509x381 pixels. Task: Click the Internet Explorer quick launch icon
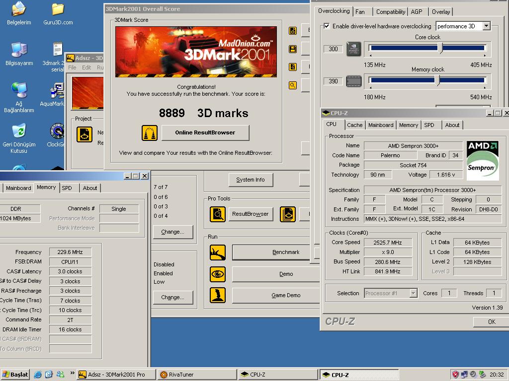38,375
